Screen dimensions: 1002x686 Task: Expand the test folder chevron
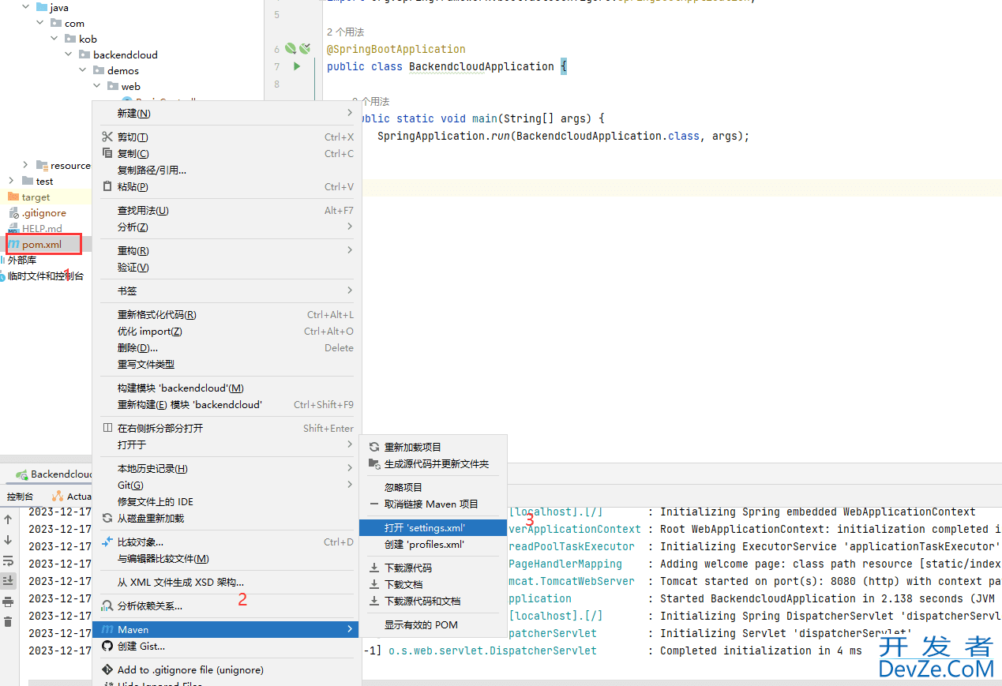click(x=12, y=181)
